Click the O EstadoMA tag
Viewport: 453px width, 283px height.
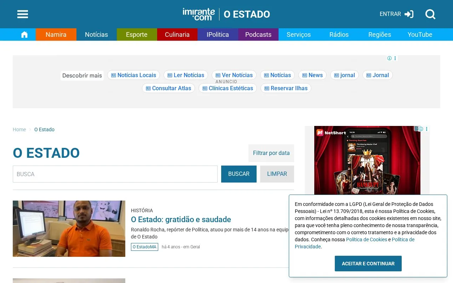pyautogui.click(x=144, y=247)
